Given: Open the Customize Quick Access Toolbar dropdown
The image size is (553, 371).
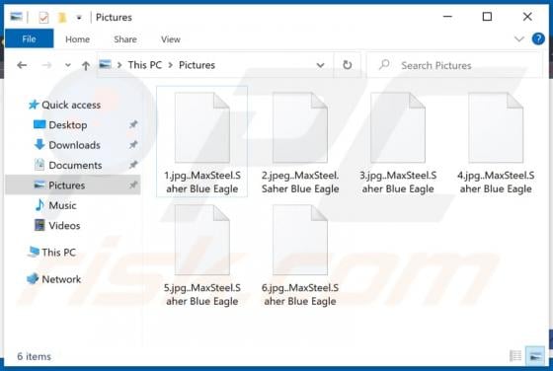Looking at the screenshot, I should coord(79,17).
